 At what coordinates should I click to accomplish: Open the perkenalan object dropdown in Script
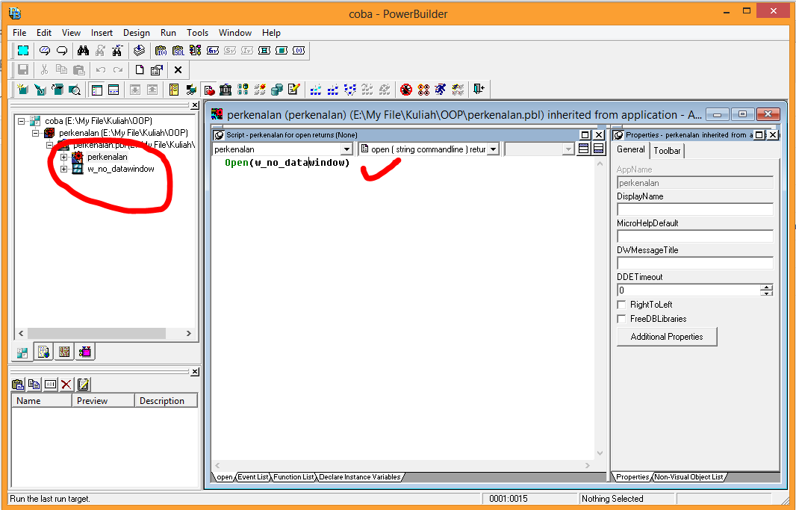click(x=346, y=149)
